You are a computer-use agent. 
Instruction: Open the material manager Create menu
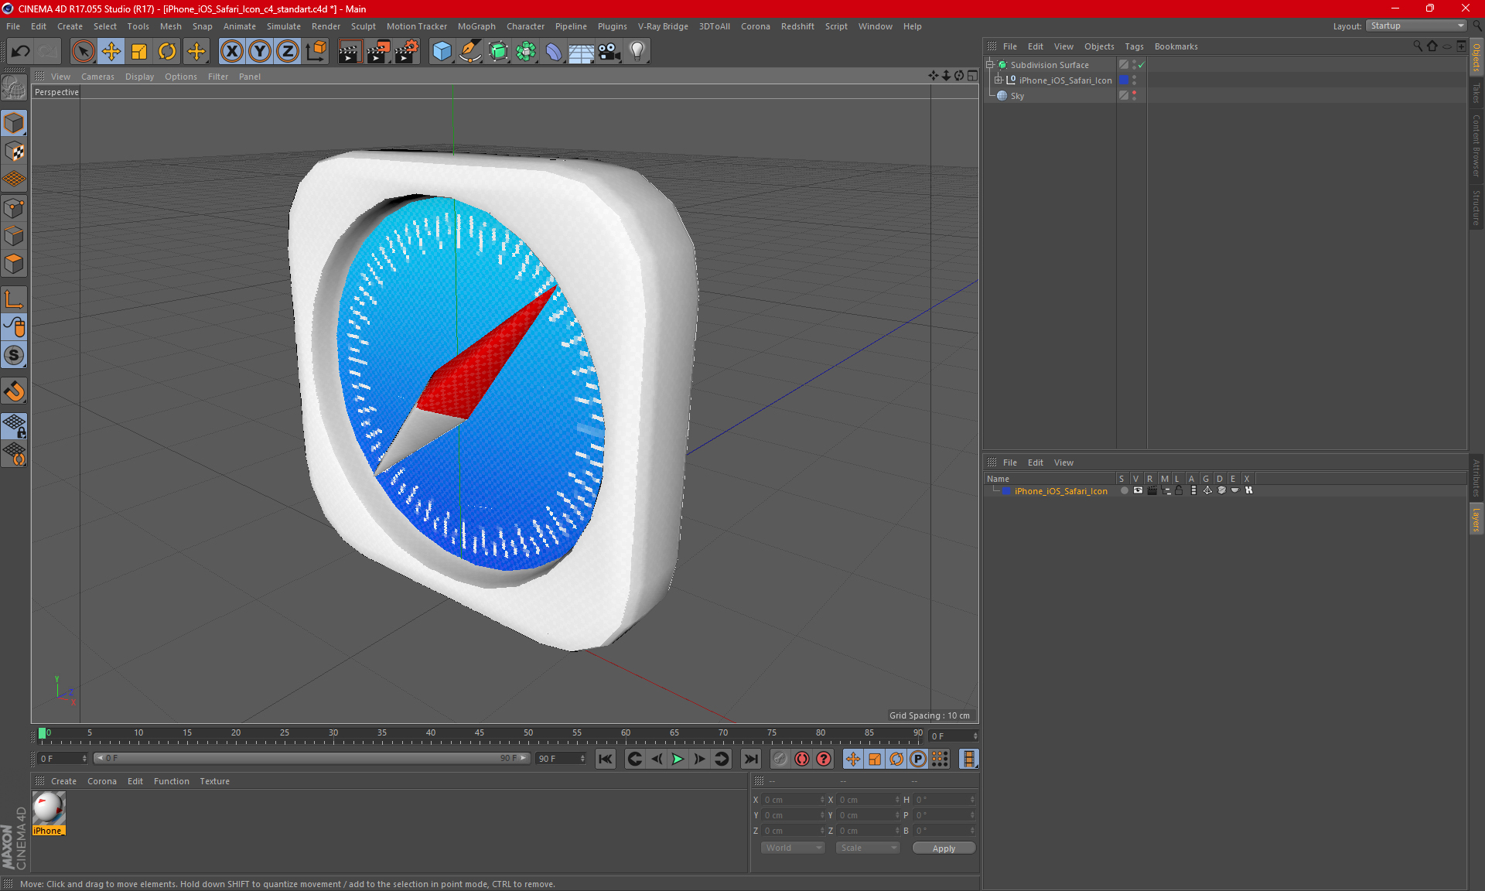pos(63,781)
